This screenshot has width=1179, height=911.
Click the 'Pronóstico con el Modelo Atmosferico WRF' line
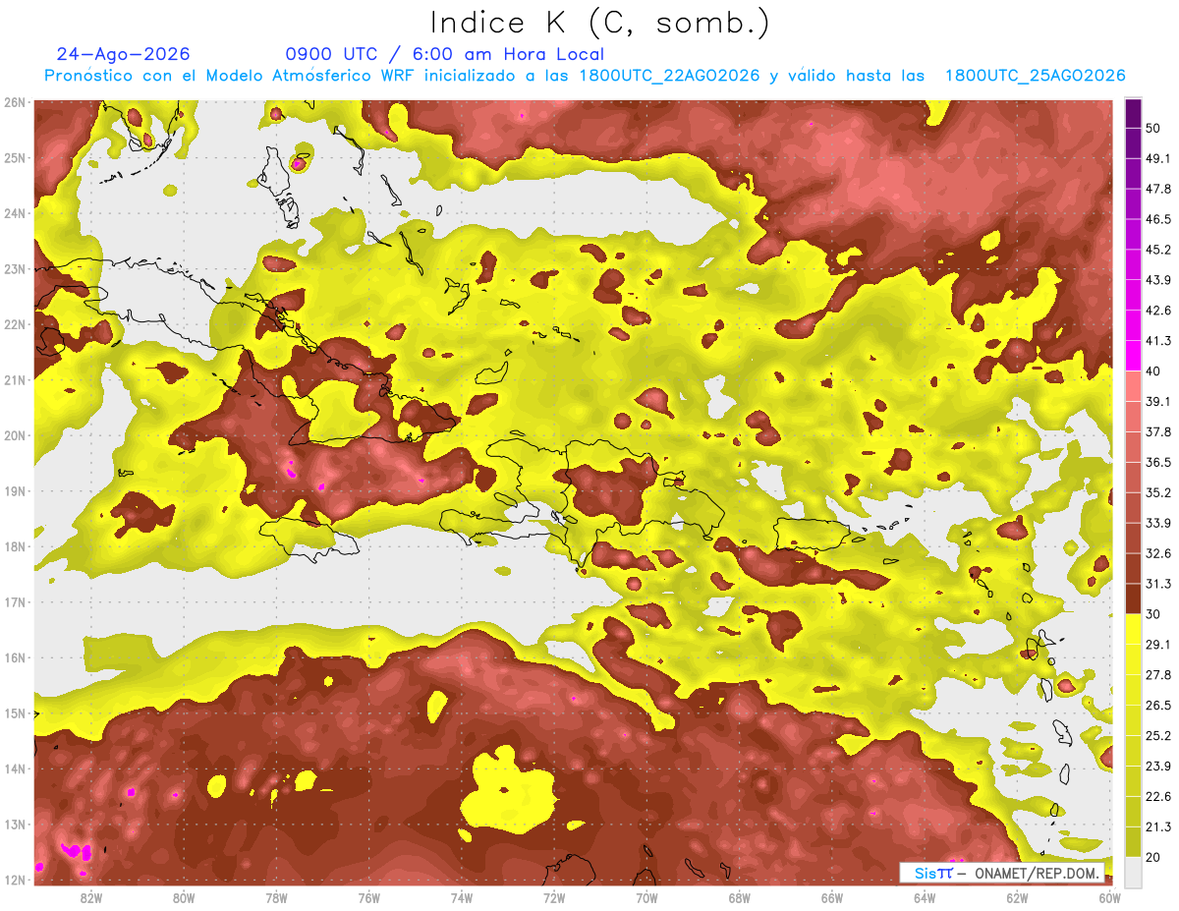(x=585, y=76)
